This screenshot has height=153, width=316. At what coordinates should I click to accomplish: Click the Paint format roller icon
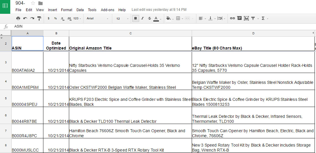[x=39, y=18]
